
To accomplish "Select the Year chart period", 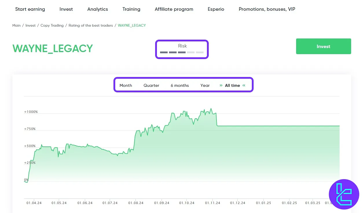I will click(x=205, y=85).
